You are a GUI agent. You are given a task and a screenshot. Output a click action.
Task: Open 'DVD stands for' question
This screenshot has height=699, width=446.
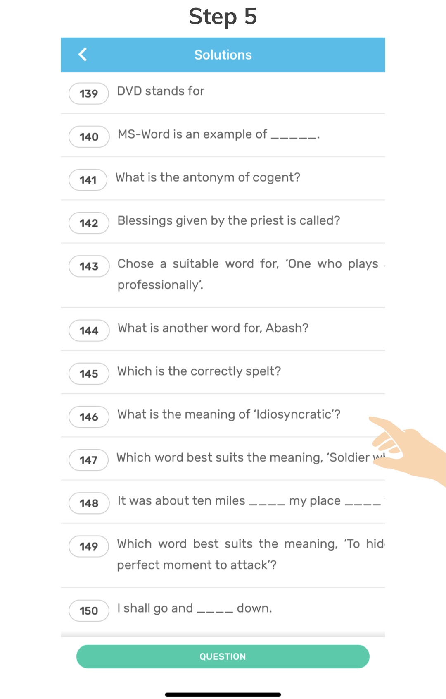(x=161, y=91)
